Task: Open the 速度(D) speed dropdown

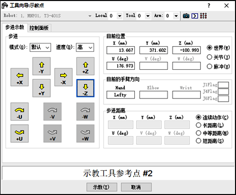Action: [x=85, y=47]
